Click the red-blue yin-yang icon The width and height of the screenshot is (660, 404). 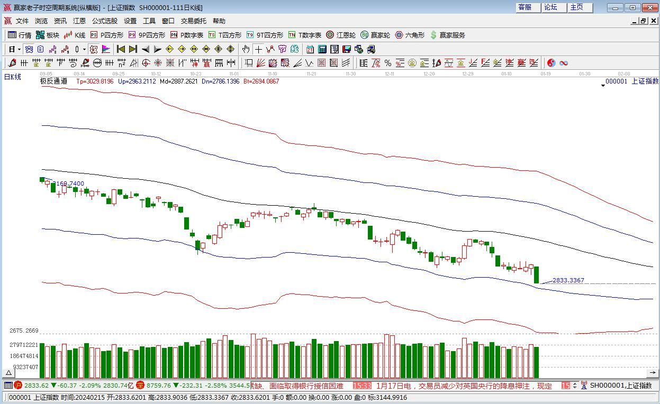point(551,63)
